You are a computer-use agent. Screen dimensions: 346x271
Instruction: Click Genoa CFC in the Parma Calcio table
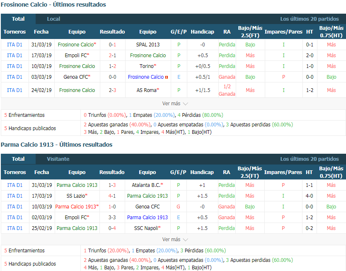tap(148, 207)
